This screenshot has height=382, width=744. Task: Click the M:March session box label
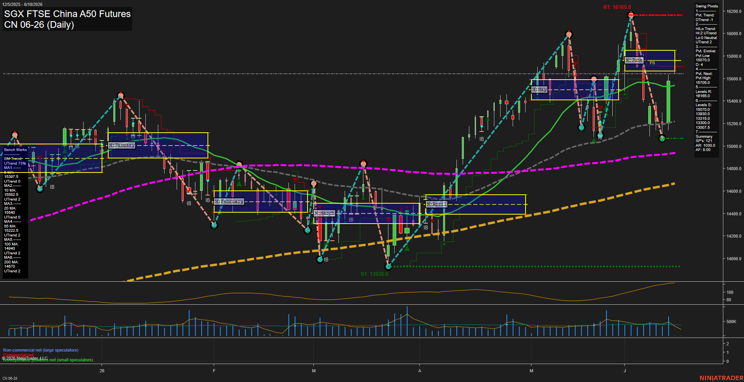click(x=324, y=213)
